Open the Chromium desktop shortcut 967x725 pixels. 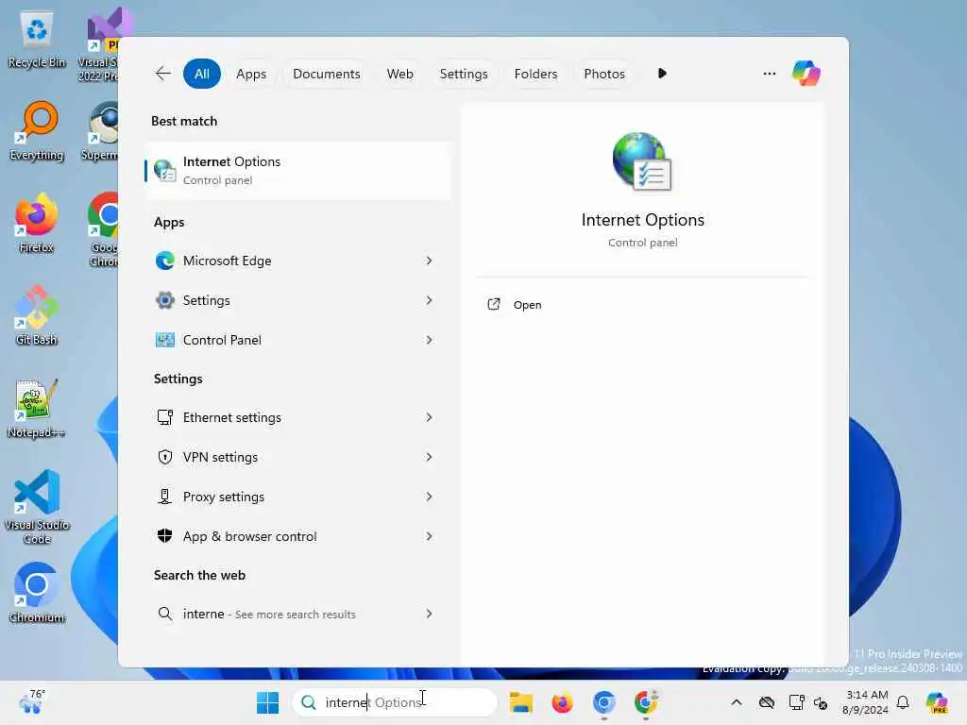point(37,593)
